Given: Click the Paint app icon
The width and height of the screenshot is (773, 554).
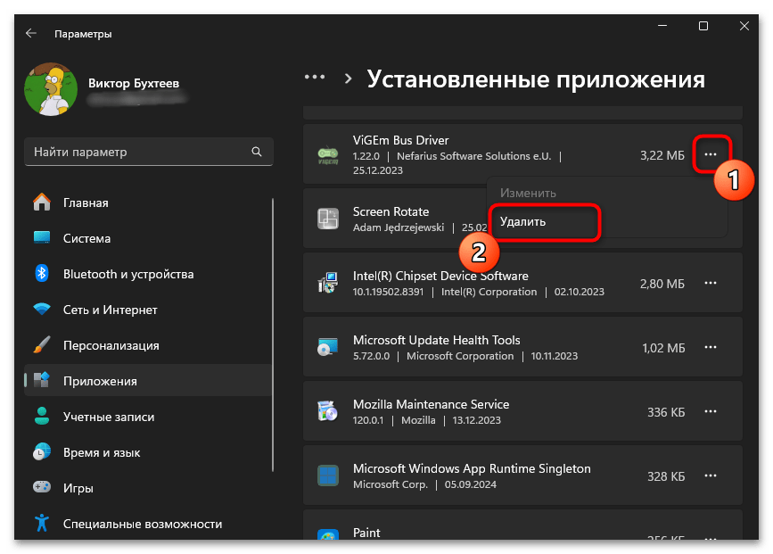Looking at the screenshot, I should tap(328, 534).
